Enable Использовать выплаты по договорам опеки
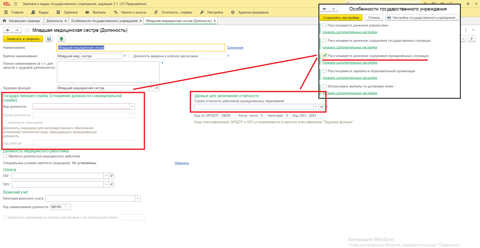480x248 pixels. pos(324,86)
